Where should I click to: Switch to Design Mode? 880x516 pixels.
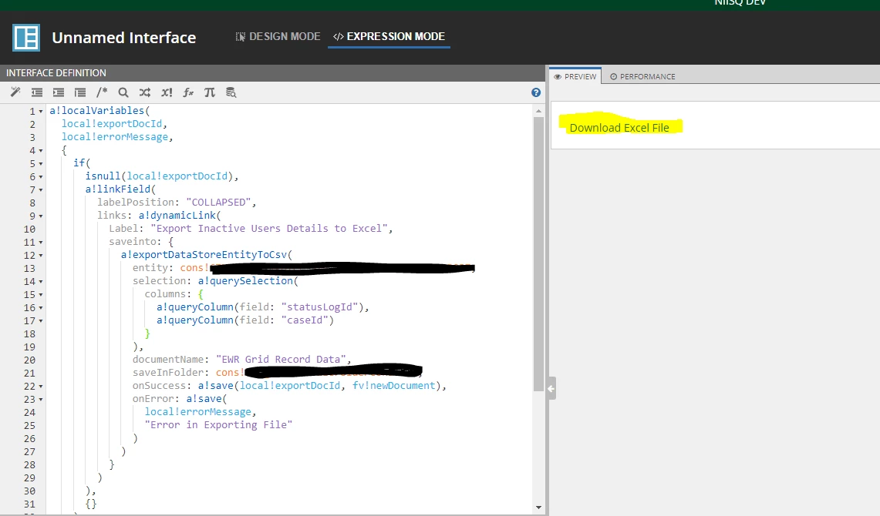pyautogui.click(x=278, y=36)
